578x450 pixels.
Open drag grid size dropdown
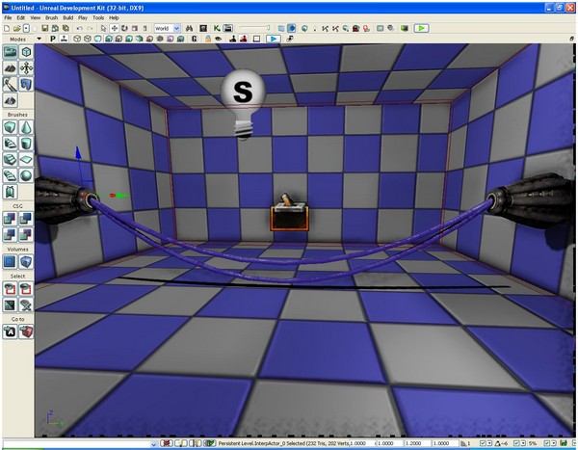click(489, 443)
